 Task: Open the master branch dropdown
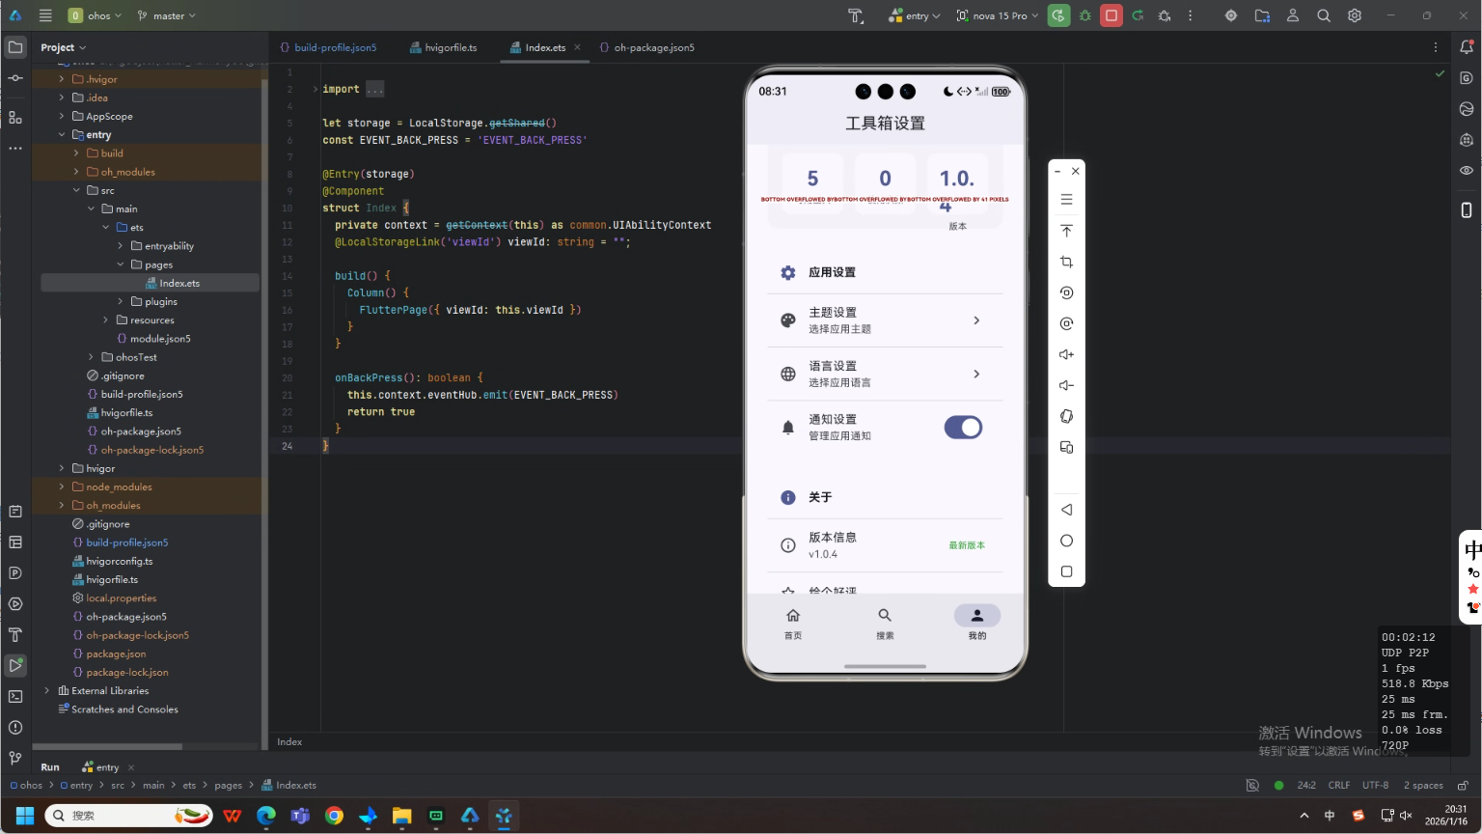point(166,15)
